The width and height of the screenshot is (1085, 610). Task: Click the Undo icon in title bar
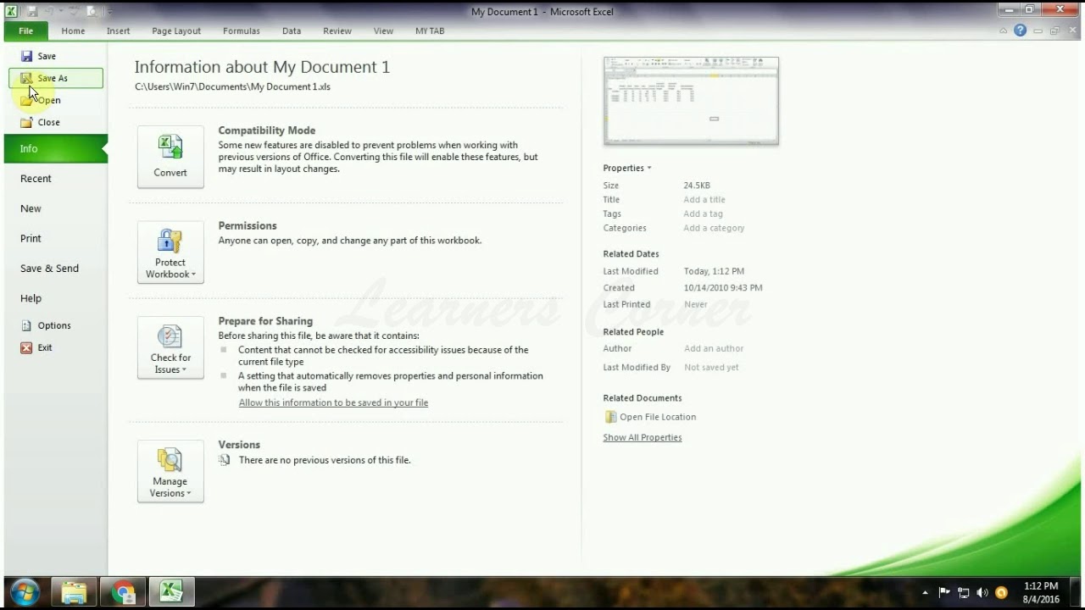[51, 11]
